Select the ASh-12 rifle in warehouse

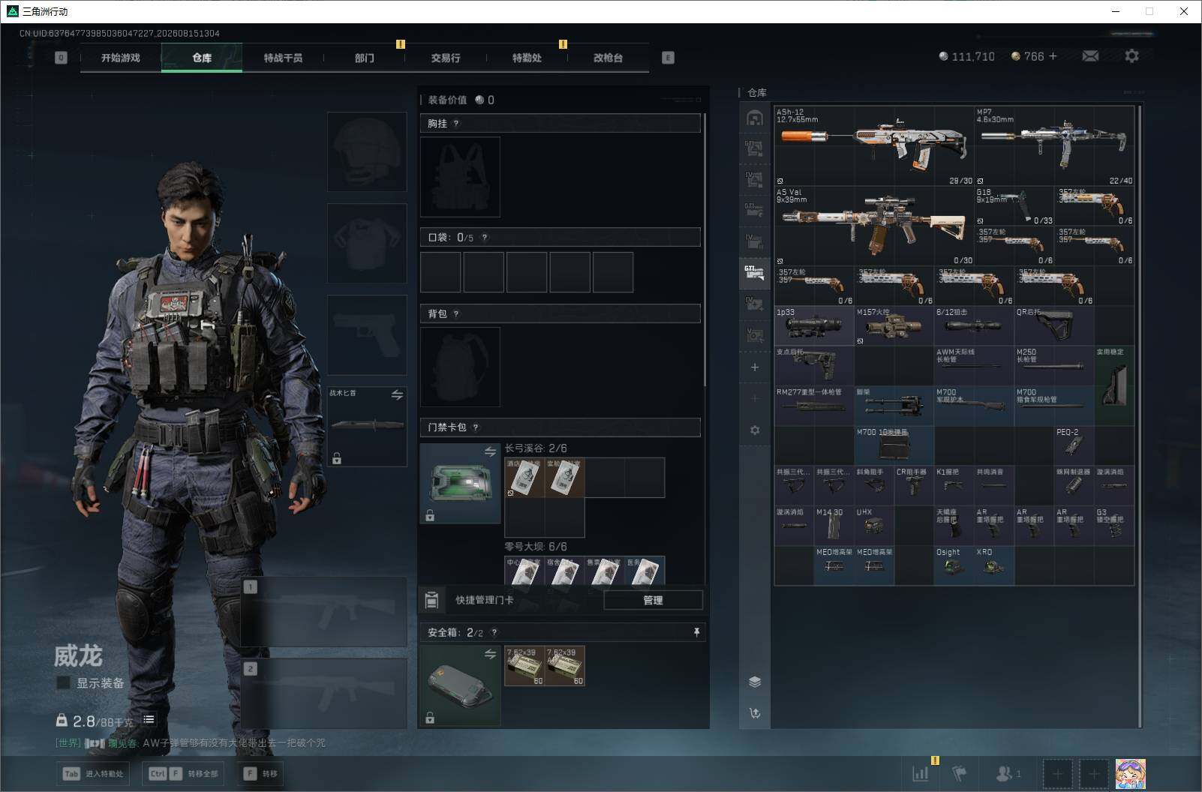point(874,146)
